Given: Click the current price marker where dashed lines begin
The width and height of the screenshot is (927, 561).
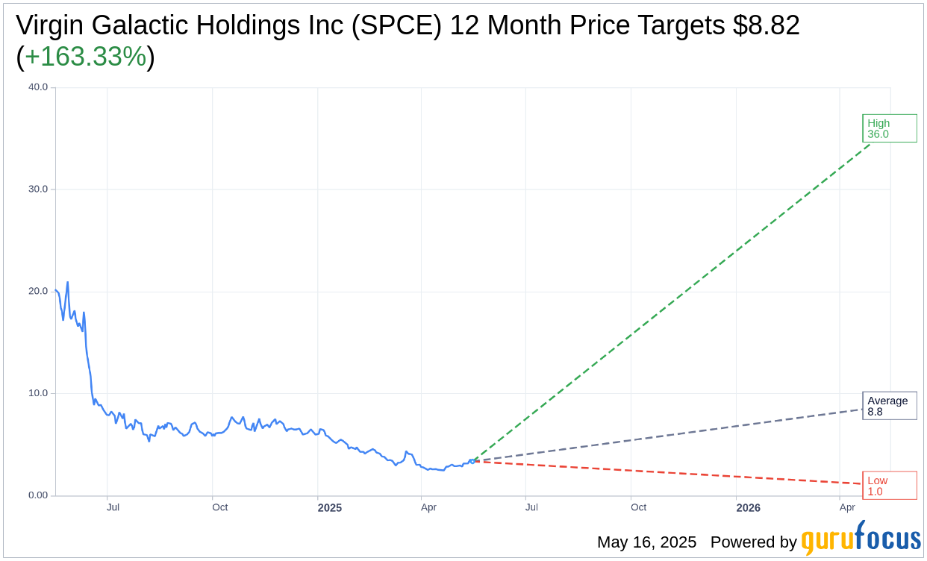Looking at the screenshot, I should click(472, 461).
